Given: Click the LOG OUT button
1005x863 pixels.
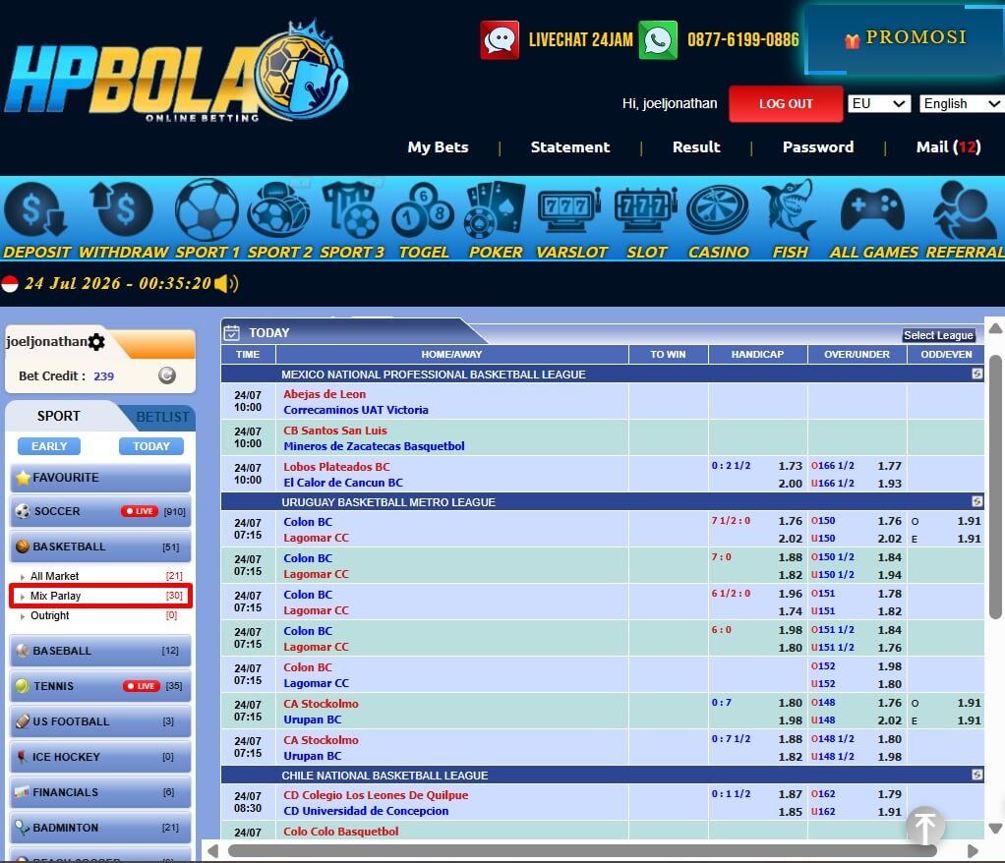Looking at the screenshot, I should 786,104.
